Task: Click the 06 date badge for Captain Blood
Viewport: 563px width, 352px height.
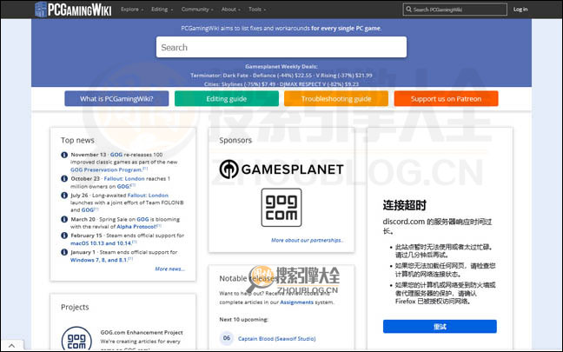Action: [226, 338]
